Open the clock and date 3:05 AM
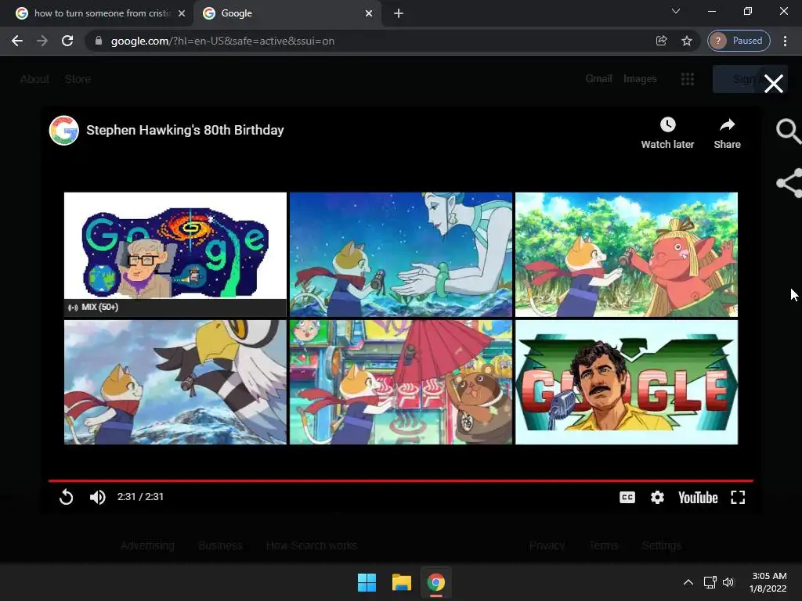 768,582
